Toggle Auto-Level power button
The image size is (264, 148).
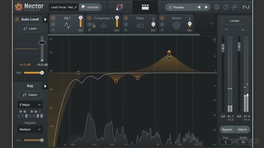click(17, 19)
